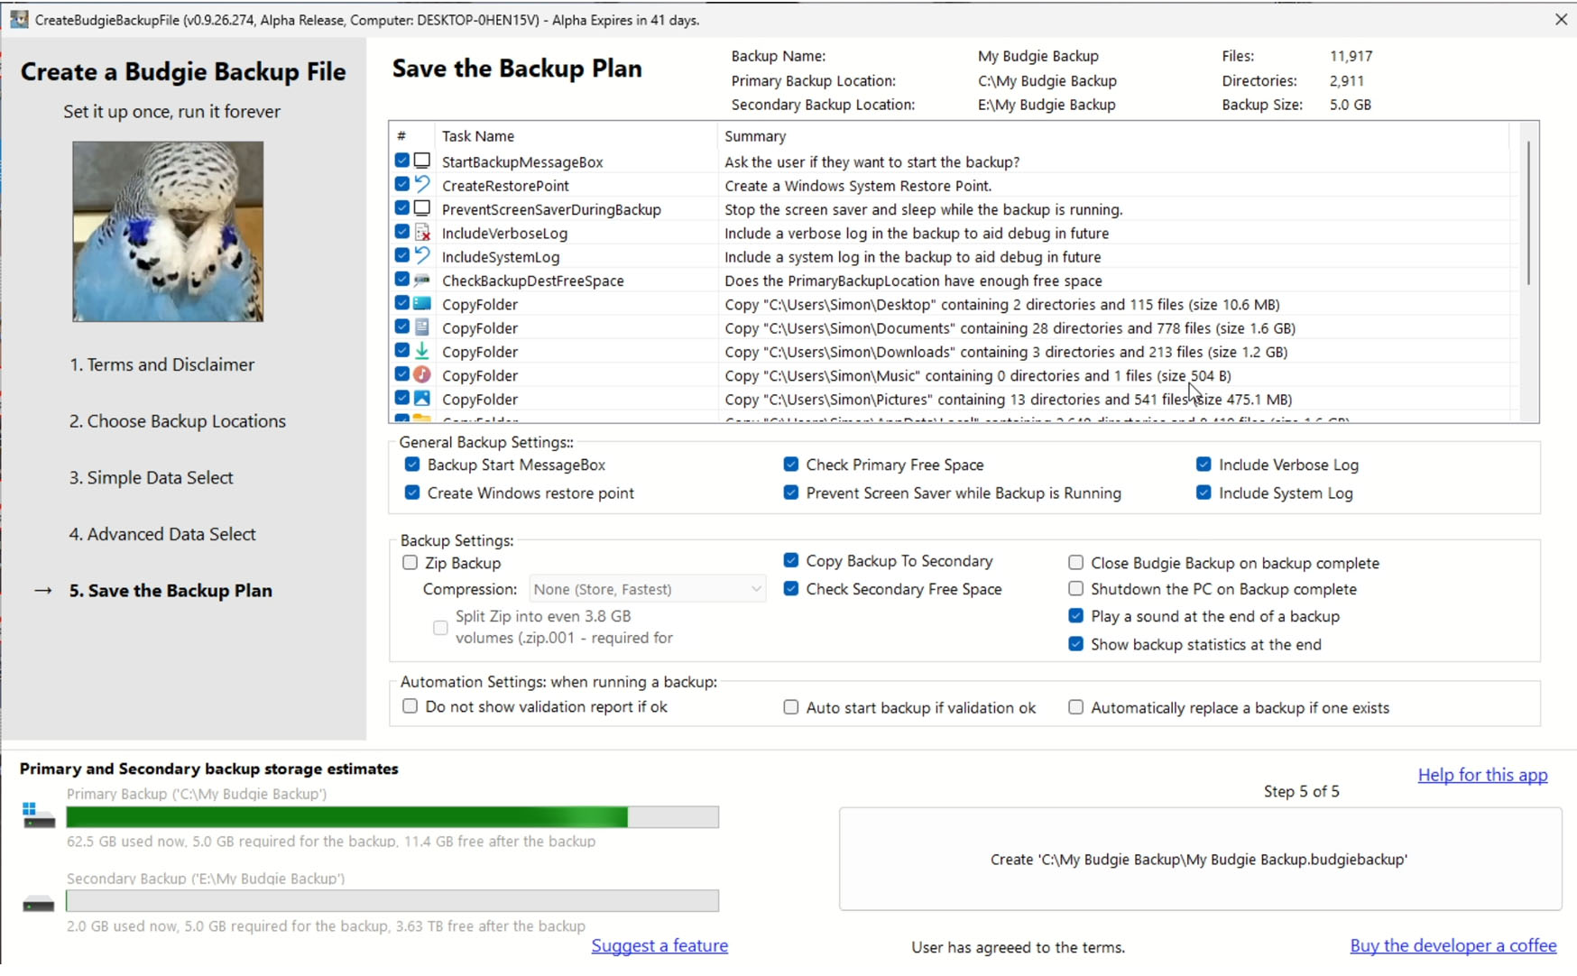Enable the Zip Backup checkbox
The width and height of the screenshot is (1577, 976).
pyautogui.click(x=410, y=562)
